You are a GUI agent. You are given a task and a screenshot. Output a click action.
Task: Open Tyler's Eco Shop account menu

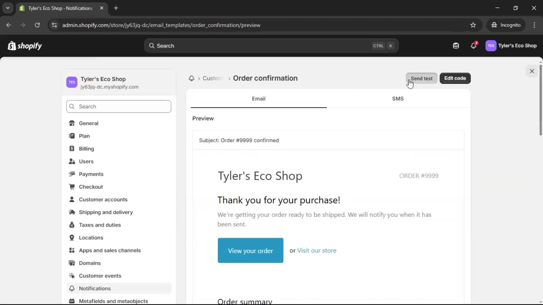click(x=511, y=46)
